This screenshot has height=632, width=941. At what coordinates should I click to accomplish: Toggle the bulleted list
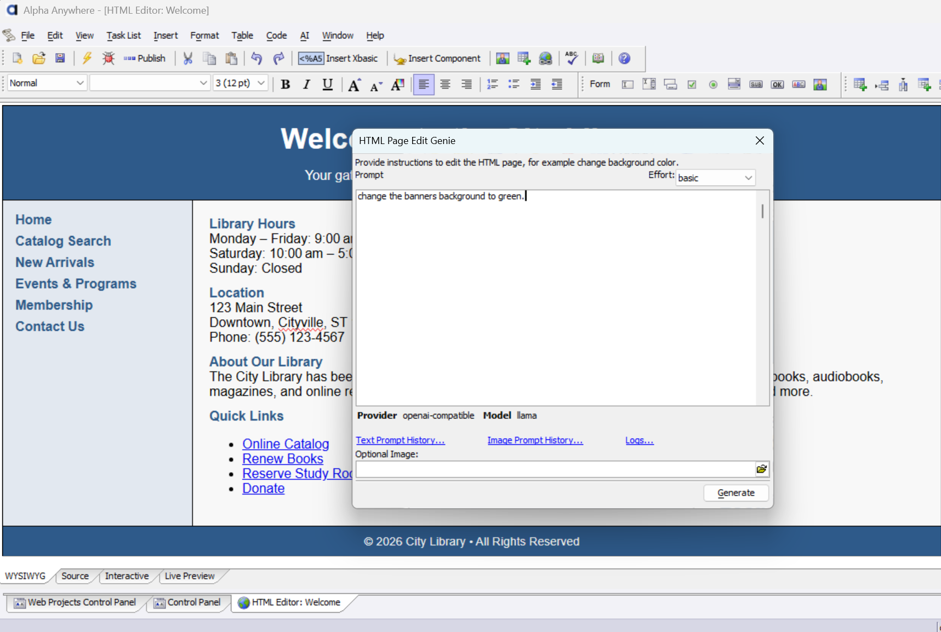coord(514,84)
